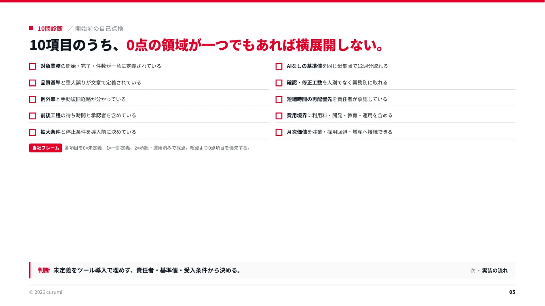Tick the 例外率 checkbox
The height and width of the screenshot is (306, 545).
point(32,99)
